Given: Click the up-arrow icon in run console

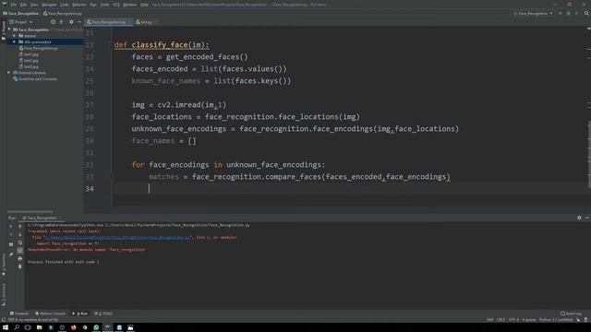Looking at the screenshot, I should click(20, 226).
